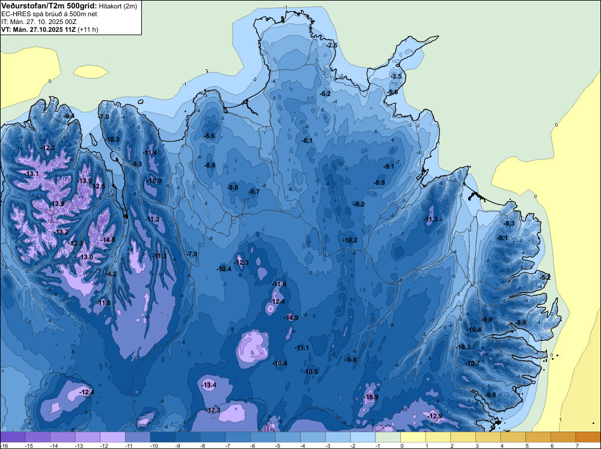This screenshot has height=449, width=601.
Task: Click the -6.4 temperature value
Action: (x=69, y=116)
